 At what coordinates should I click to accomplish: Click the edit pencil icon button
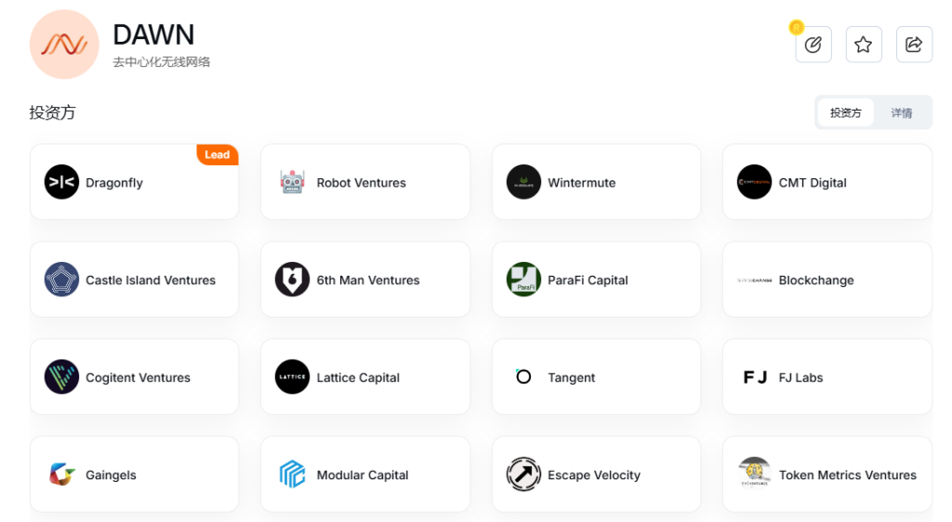coord(813,45)
